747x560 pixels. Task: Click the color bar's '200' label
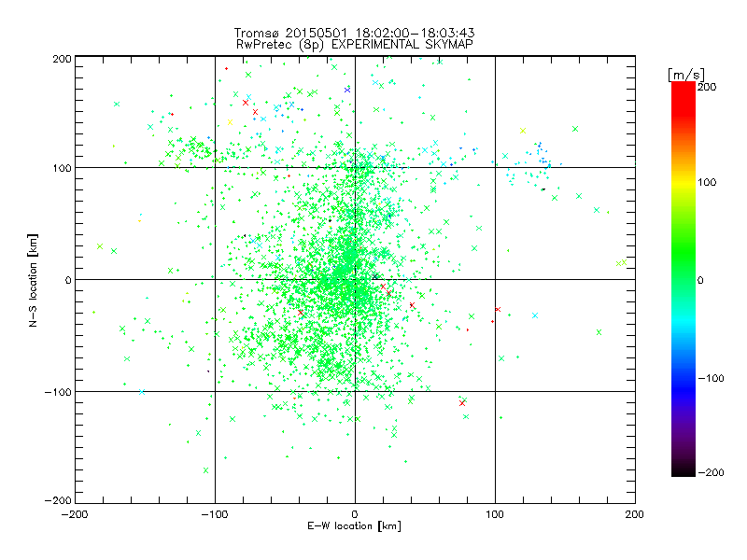(707, 87)
